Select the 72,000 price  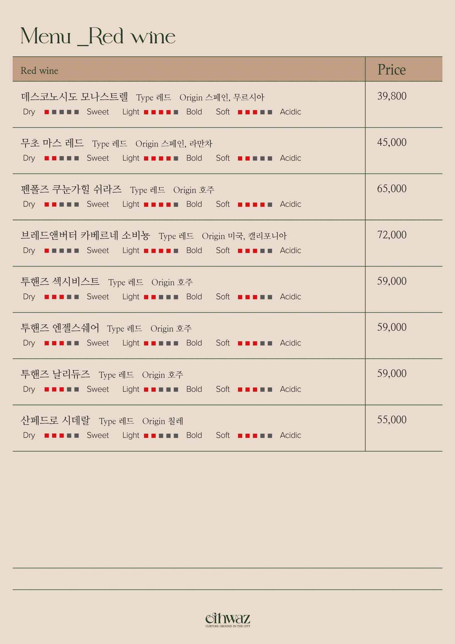pos(392,235)
